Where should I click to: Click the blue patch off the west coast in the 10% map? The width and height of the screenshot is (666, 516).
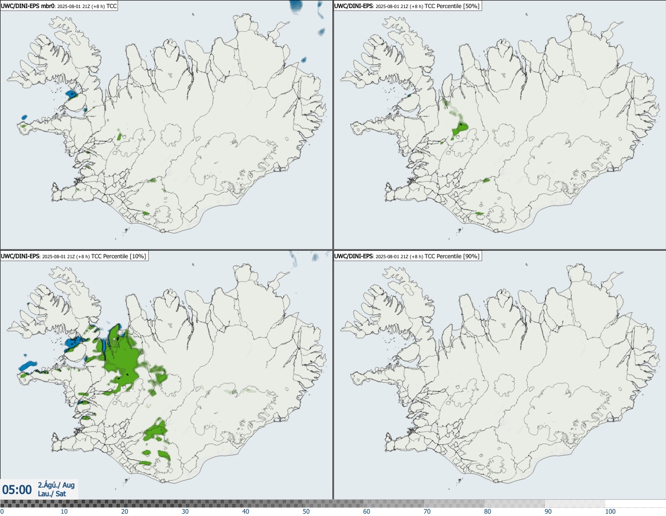point(28,365)
